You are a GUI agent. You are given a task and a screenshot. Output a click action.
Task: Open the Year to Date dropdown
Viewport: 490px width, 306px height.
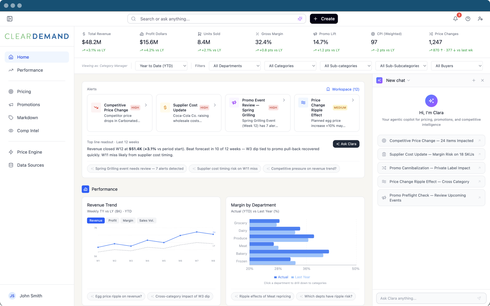tap(161, 66)
